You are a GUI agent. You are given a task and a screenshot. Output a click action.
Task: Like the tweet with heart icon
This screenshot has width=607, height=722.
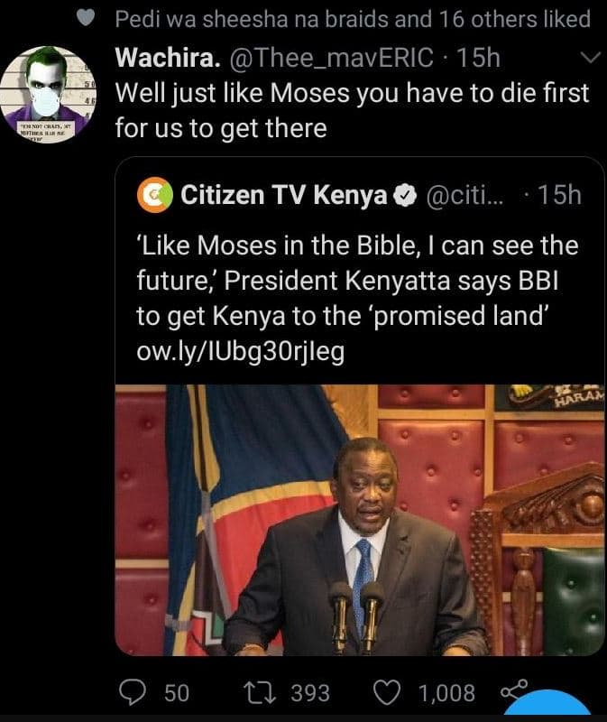point(386,693)
